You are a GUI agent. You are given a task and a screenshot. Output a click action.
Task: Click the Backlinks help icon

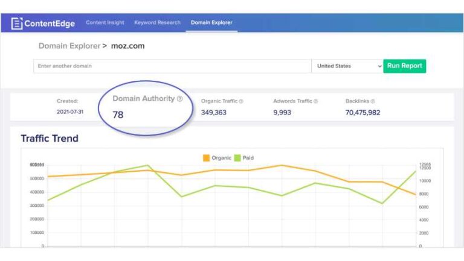pos(373,101)
